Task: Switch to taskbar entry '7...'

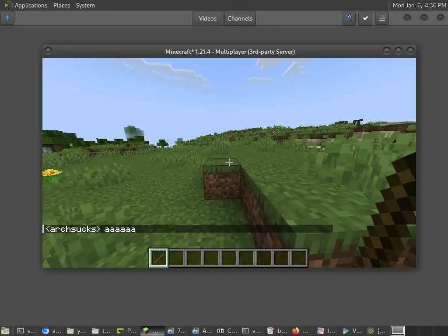Action: pyautogui.click(x=177, y=331)
